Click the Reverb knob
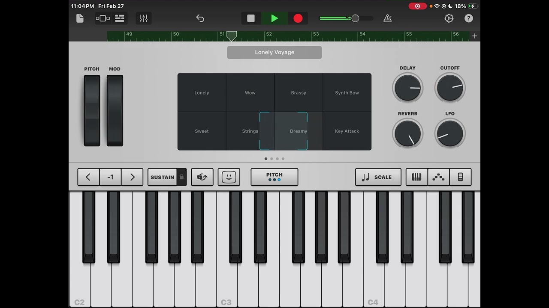This screenshot has width=549, height=308. 407,133
